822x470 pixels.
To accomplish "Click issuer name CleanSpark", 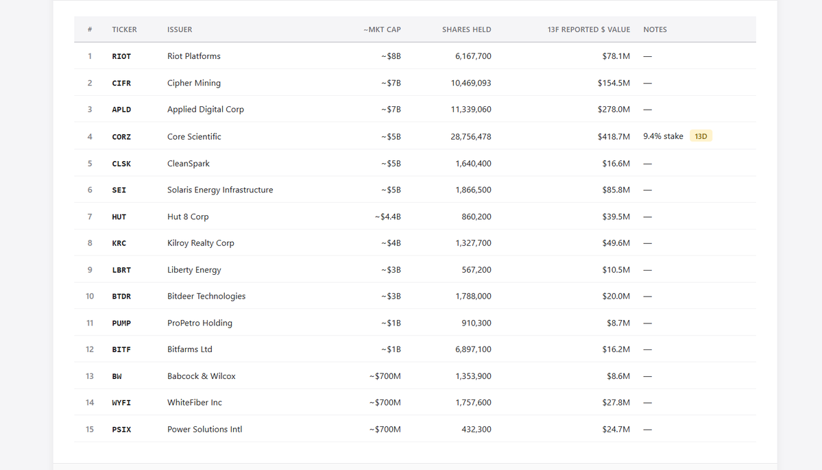I will pos(189,164).
